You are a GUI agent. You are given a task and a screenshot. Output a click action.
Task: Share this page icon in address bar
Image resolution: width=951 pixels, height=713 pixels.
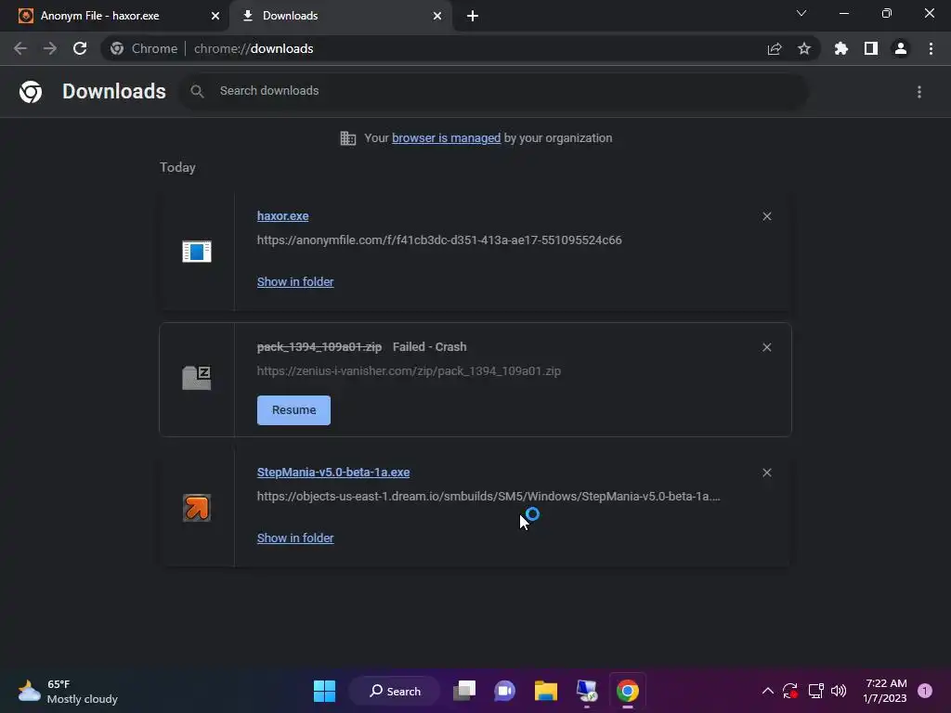(775, 48)
